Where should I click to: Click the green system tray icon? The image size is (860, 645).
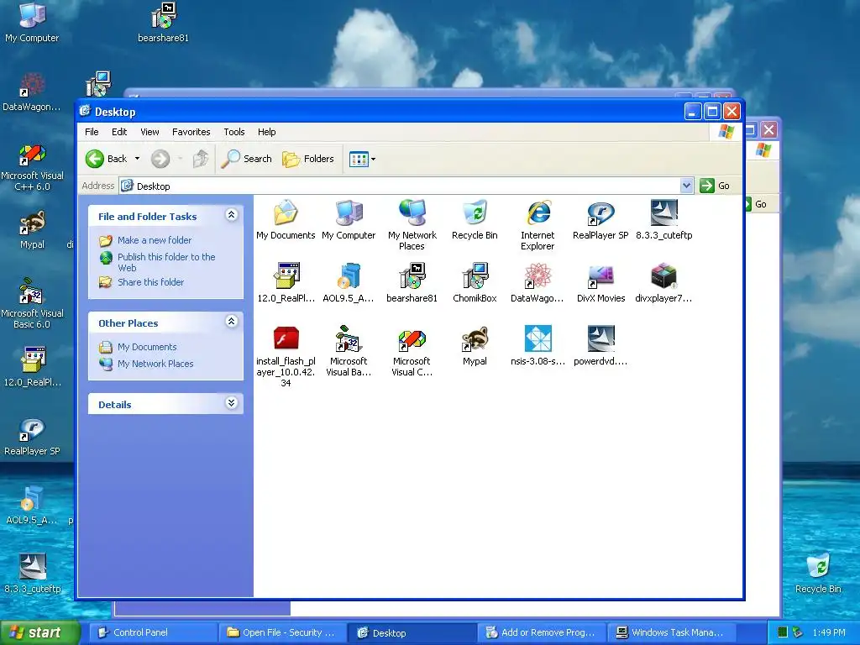click(783, 632)
